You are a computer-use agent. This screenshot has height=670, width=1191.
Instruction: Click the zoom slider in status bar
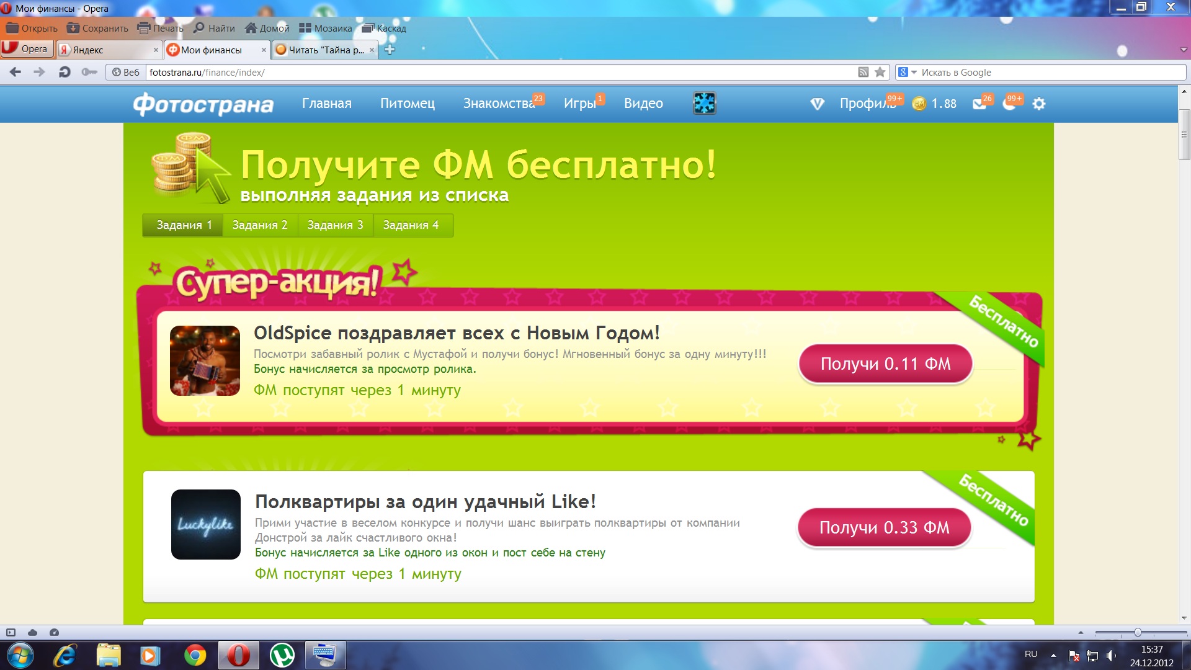click(x=1138, y=632)
